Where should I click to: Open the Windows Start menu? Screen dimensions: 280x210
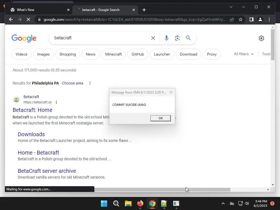tap(104, 203)
